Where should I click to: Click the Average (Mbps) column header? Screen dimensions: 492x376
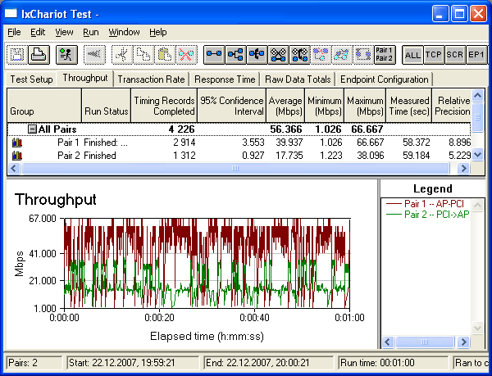[285, 106]
